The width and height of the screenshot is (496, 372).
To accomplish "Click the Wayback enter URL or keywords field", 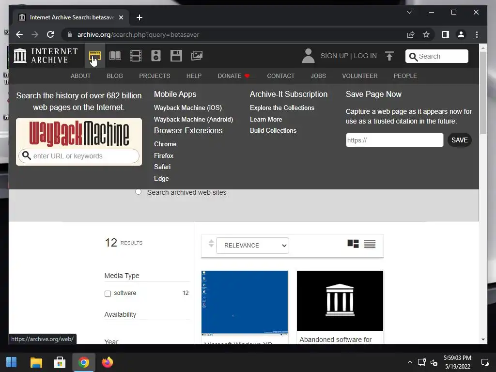I will [79, 156].
